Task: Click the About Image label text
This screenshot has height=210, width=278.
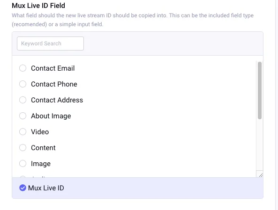Action: pyautogui.click(x=51, y=116)
